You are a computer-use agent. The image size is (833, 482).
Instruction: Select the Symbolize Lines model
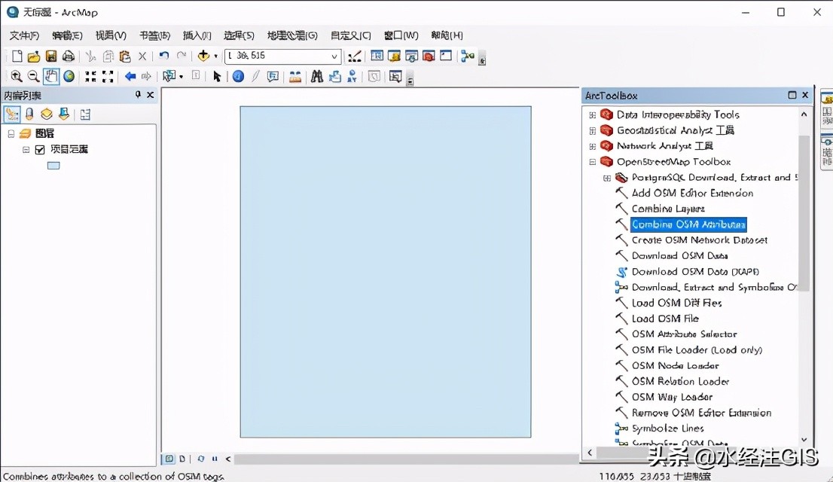pos(668,429)
